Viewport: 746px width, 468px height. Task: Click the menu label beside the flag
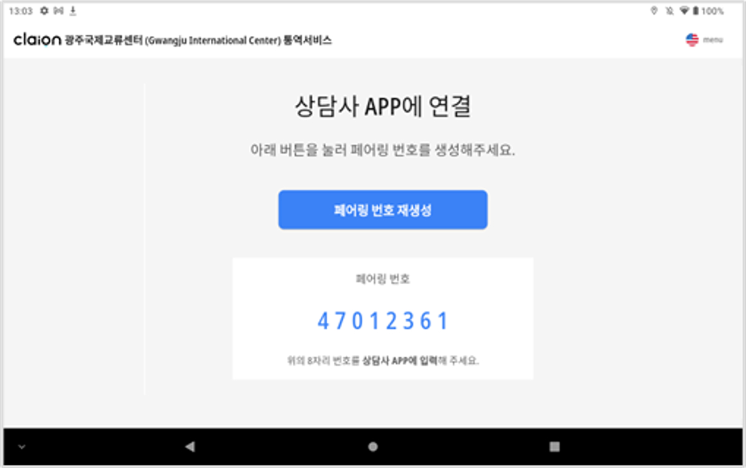tap(713, 40)
